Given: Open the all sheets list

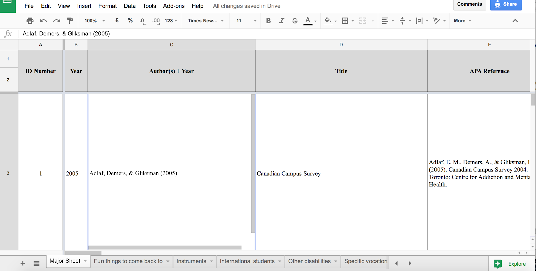Looking at the screenshot, I should pos(37,263).
